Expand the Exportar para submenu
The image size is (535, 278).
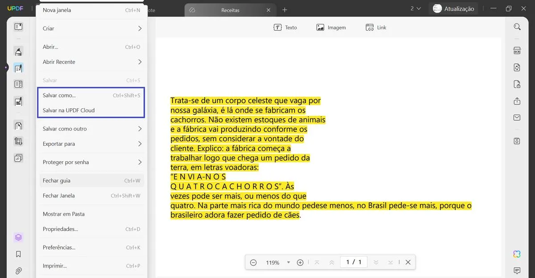[91, 143]
